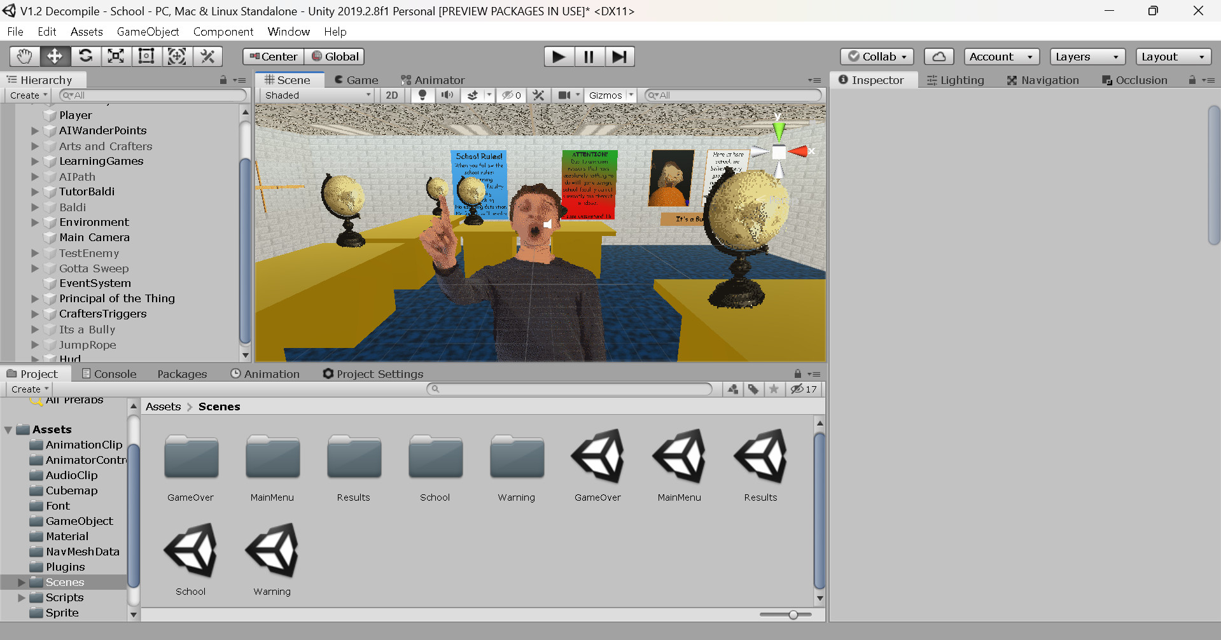Image resolution: width=1221 pixels, height=640 pixels.
Task: Expand the Baldi object in the Hierarchy
Action: point(35,207)
